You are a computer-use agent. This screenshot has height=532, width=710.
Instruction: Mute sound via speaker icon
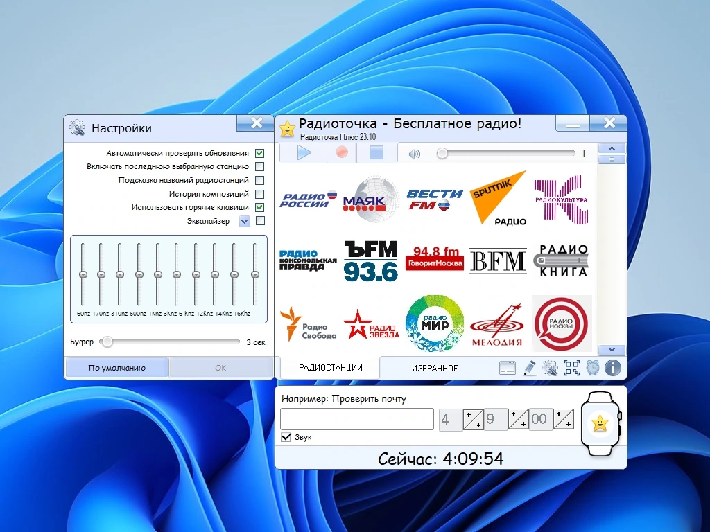pyautogui.click(x=415, y=154)
